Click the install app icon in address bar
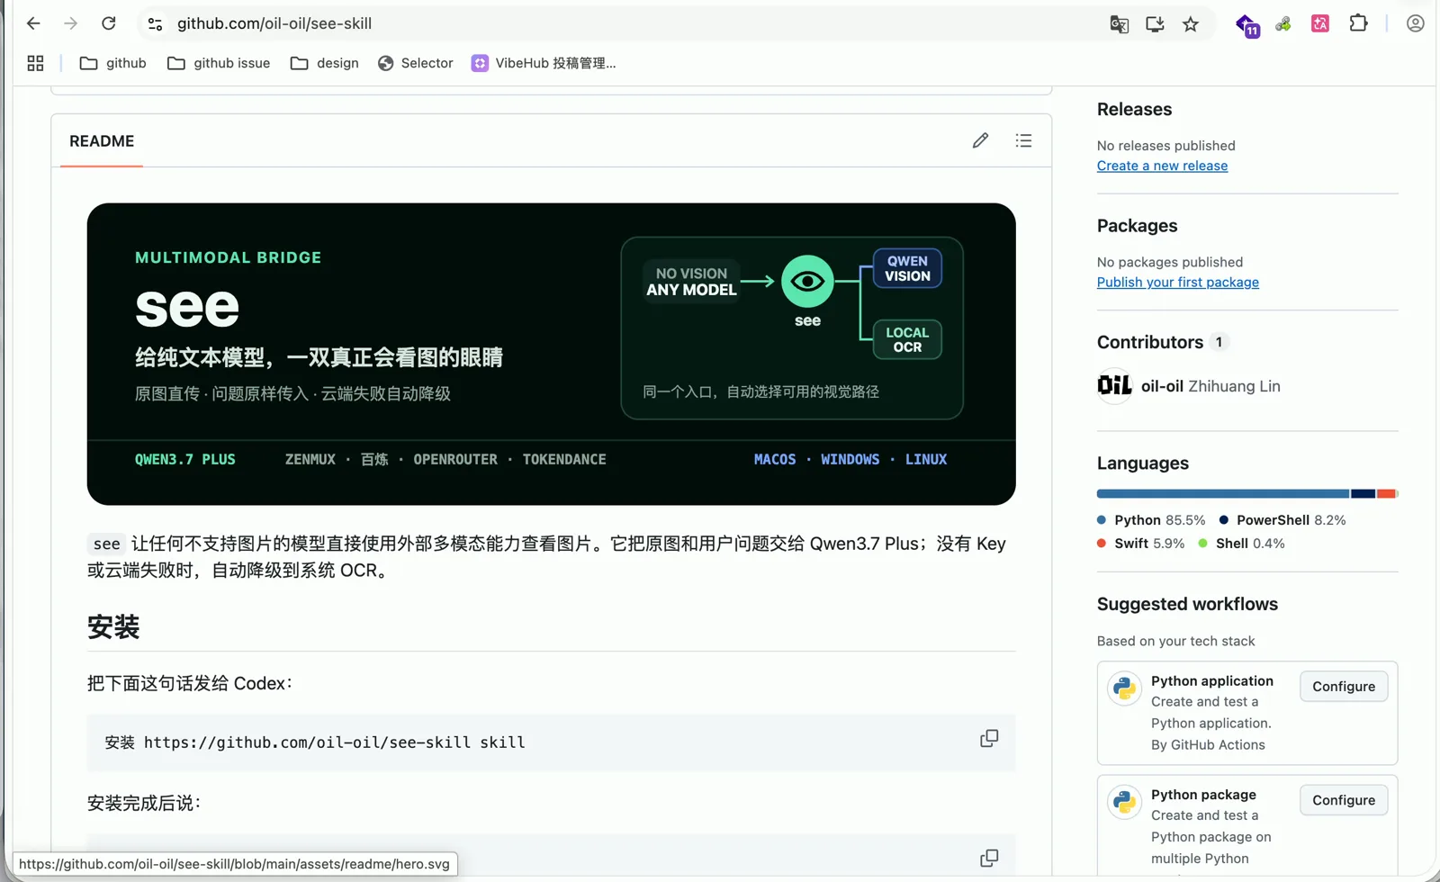The image size is (1440, 882). [x=1155, y=24]
